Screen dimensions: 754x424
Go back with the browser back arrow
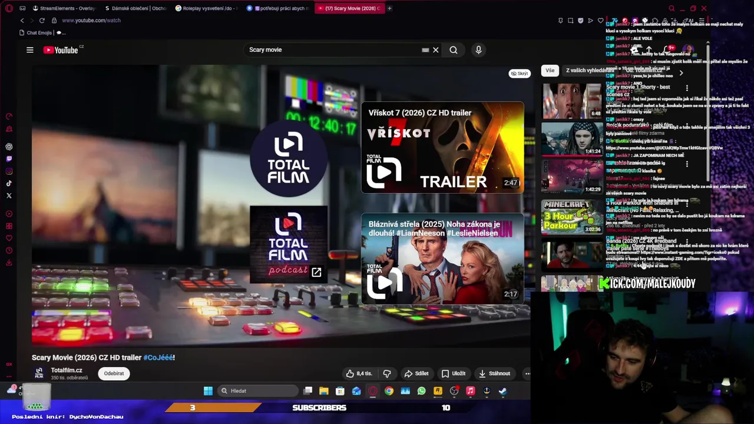click(22, 20)
